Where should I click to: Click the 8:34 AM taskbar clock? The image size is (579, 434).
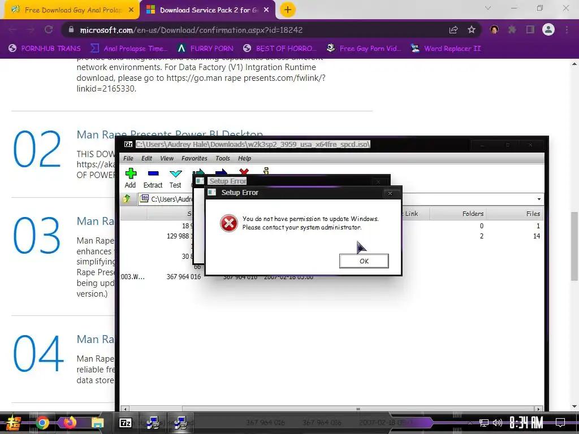point(526,423)
